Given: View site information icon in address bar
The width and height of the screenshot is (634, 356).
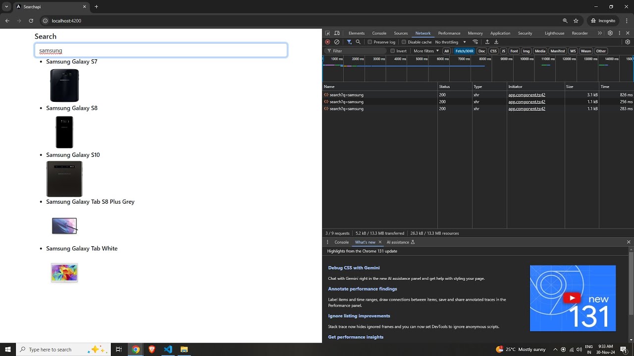Looking at the screenshot, I should pyautogui.click(x=45, y=21).
